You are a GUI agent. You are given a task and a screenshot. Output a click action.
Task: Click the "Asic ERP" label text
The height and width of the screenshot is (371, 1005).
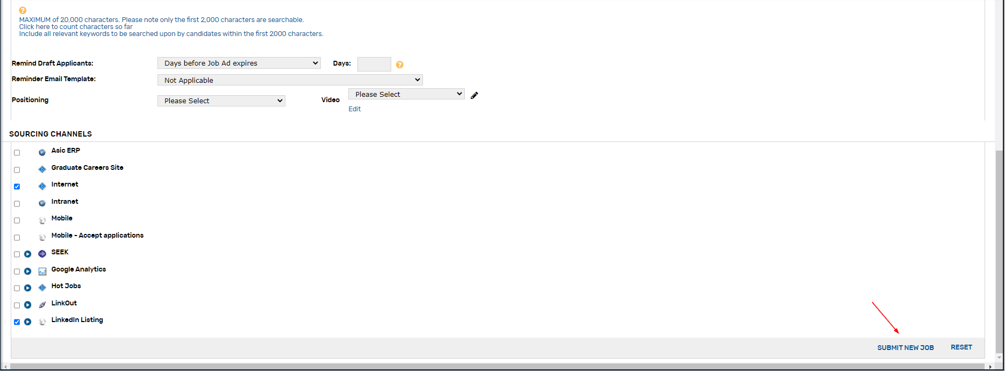point(66,151)
